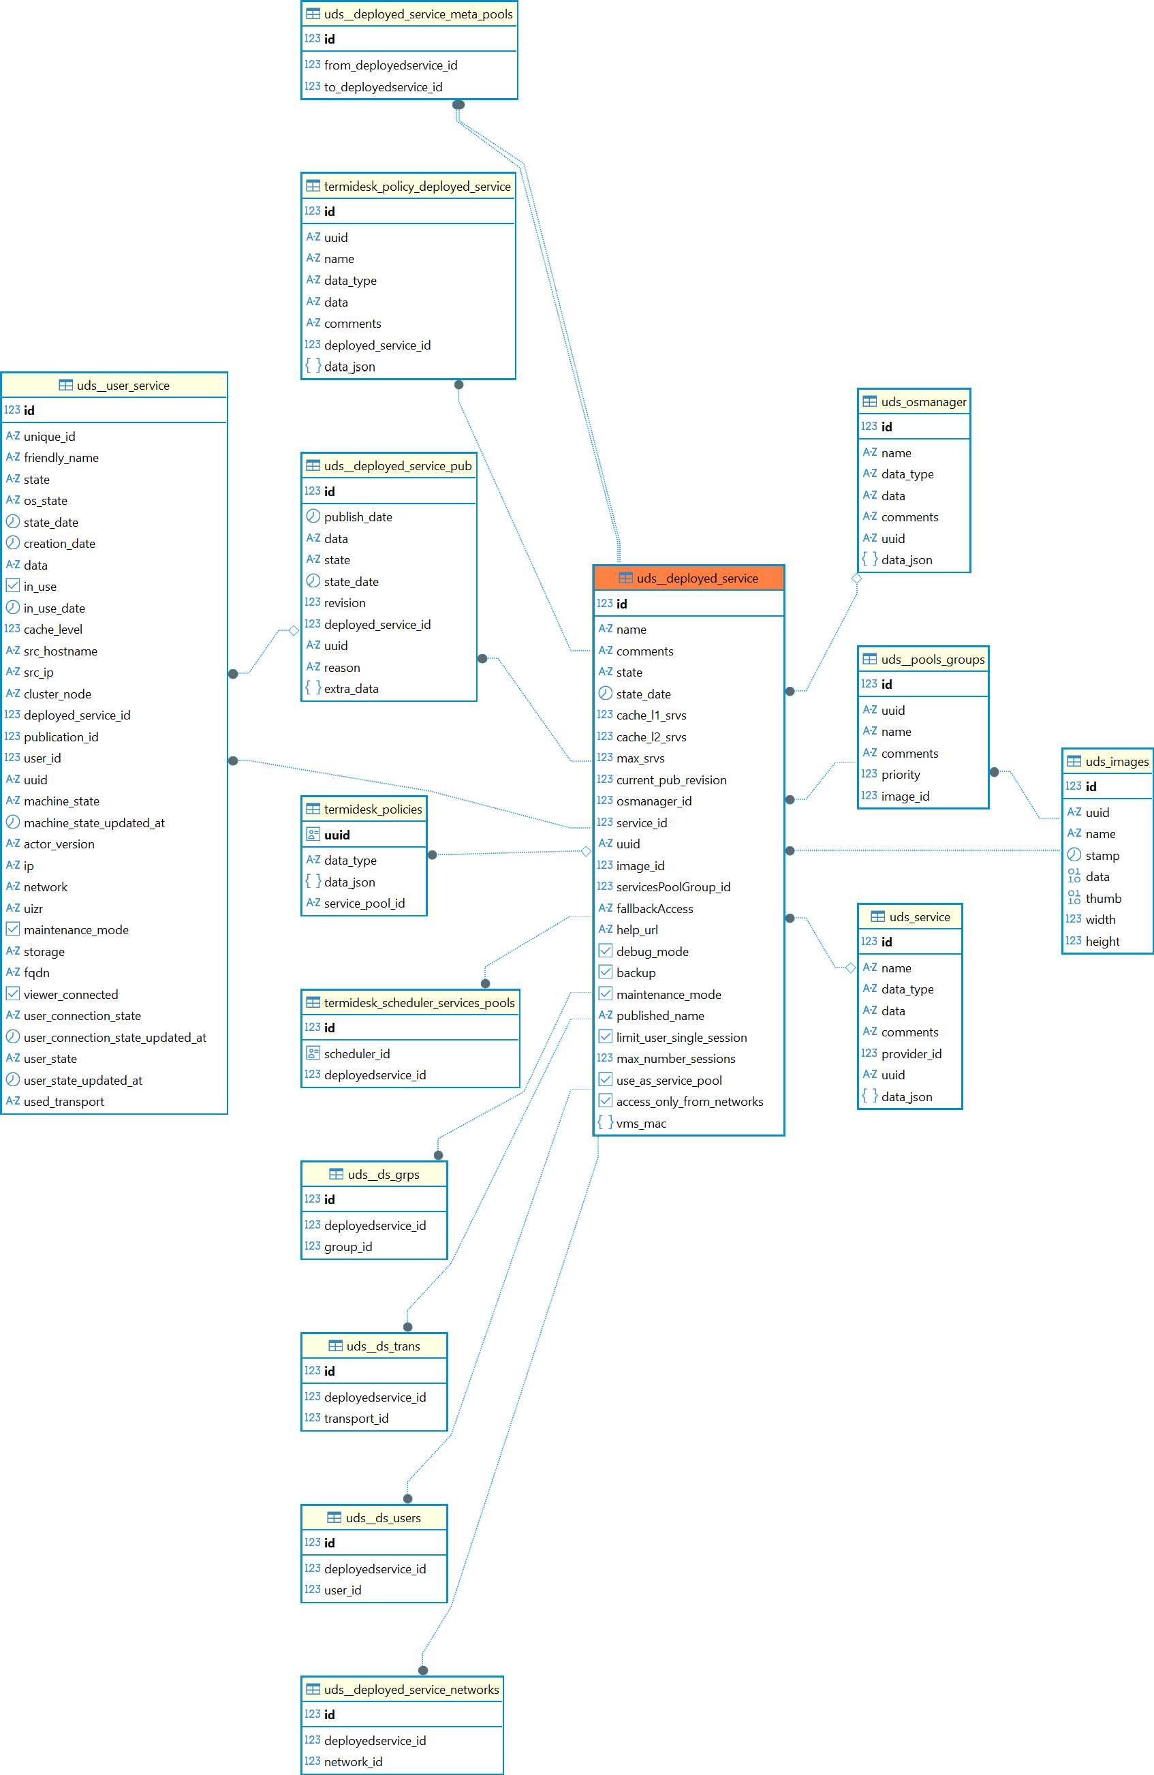Click the table icon in uds_osmanager header
The height and width of the screenshot is (1775, 1154).
point(869,401)
